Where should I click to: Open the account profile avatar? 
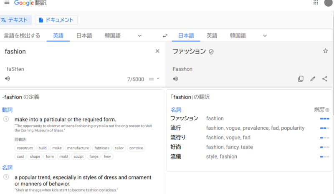tap(328, 3)
